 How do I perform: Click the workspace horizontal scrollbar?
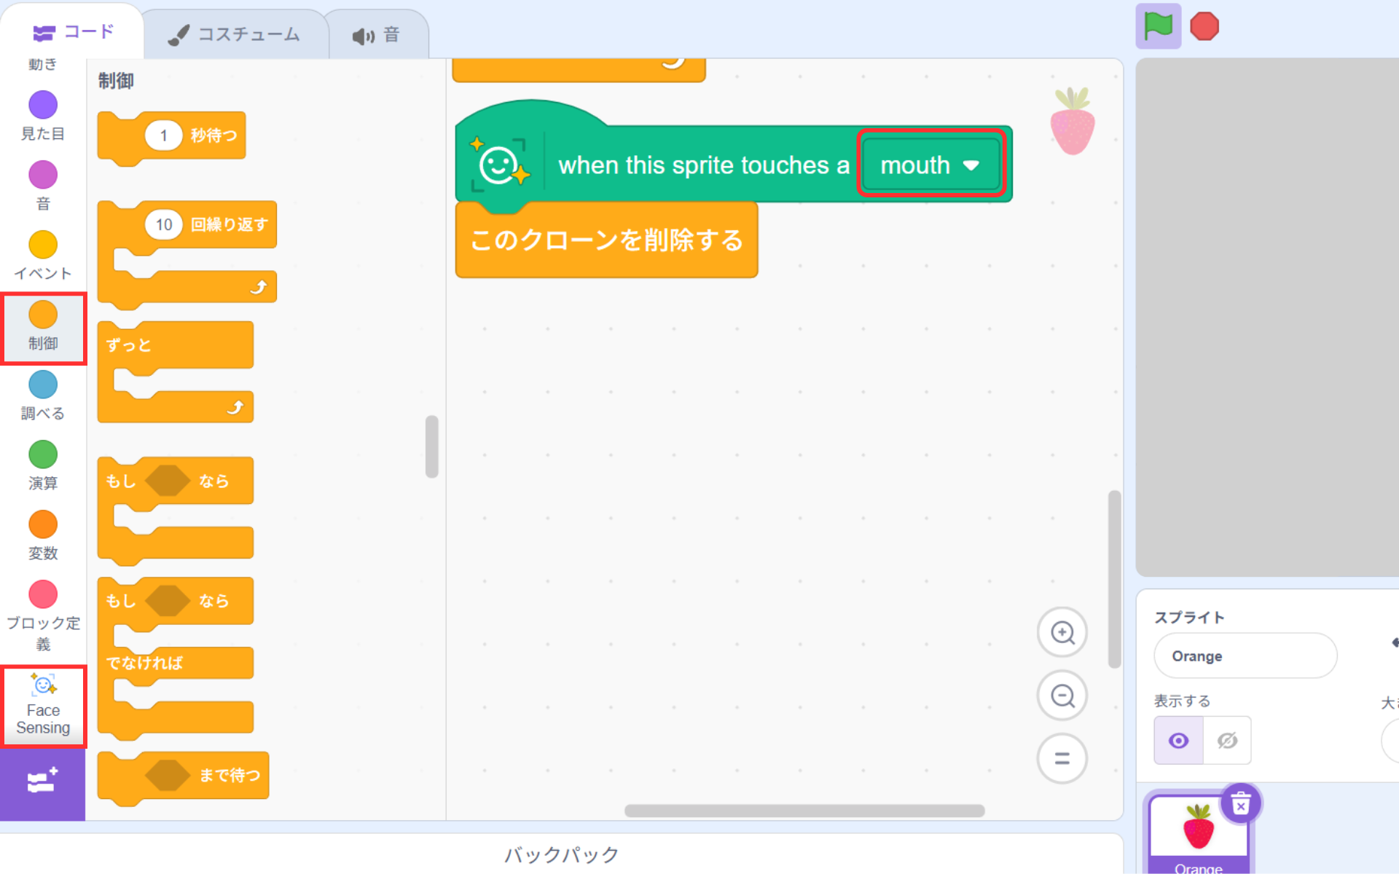pyautogui.click(x=804, y=811)
